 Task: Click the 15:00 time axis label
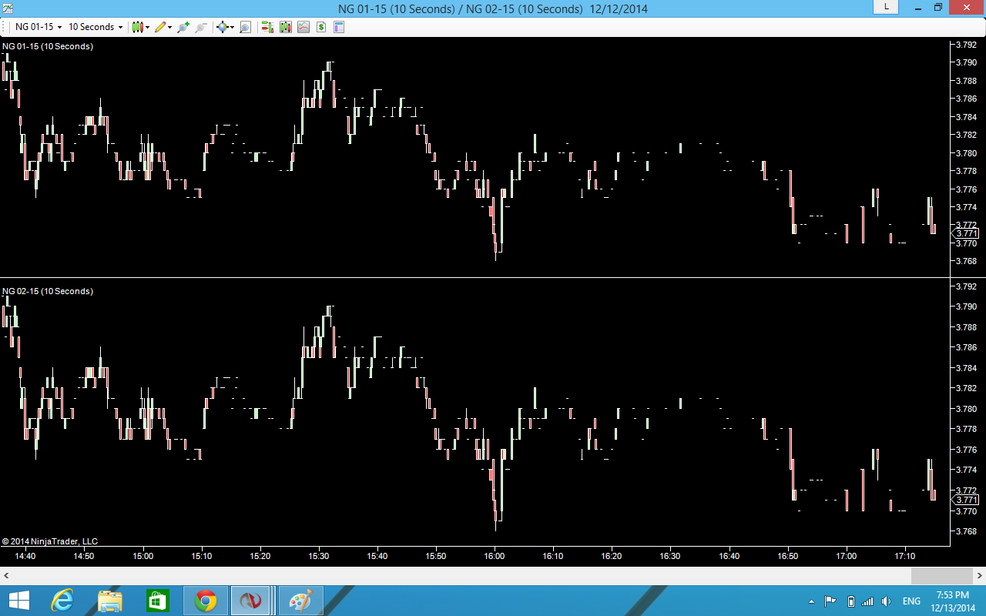(143, 556)
